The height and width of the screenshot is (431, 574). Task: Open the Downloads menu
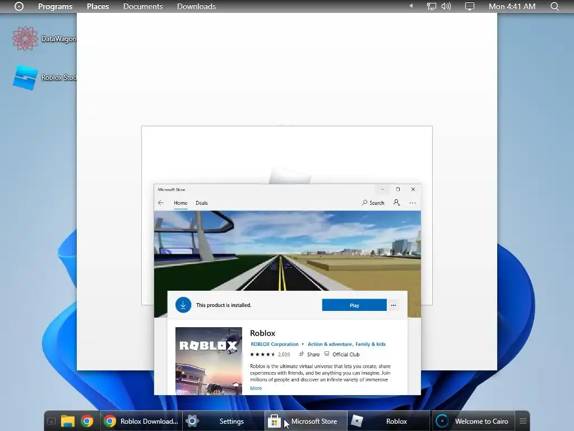click(x=196, y=6)
